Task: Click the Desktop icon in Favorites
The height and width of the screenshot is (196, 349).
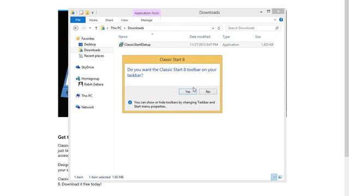Action: click(81, 45)
